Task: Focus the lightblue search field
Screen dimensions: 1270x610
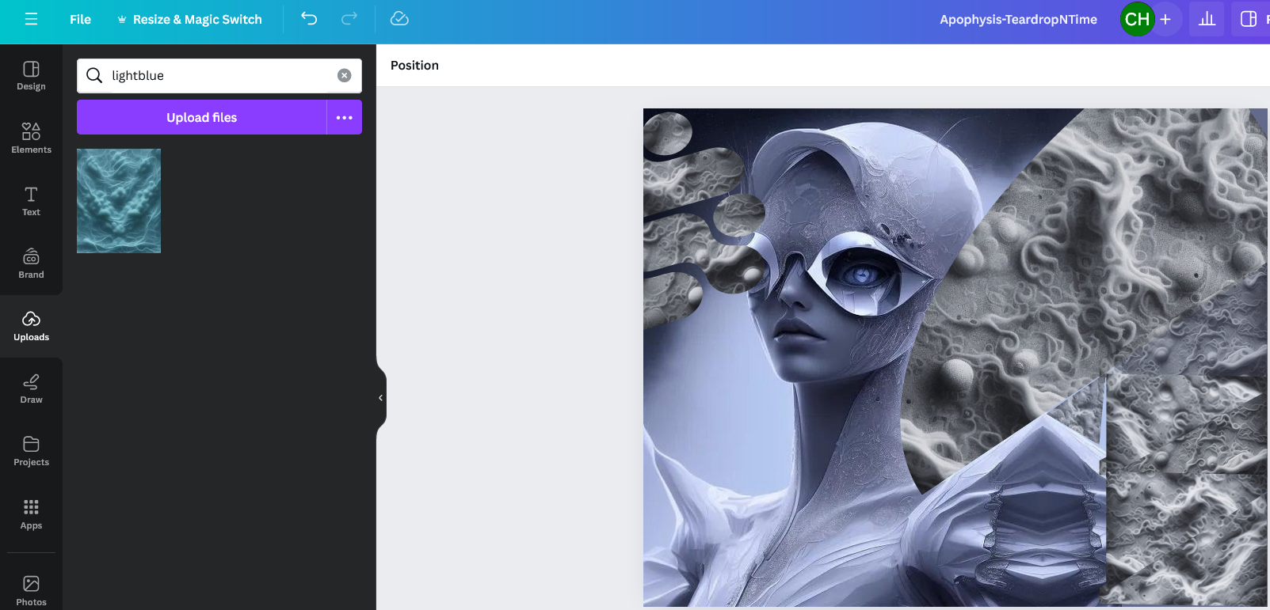Action: coord(219,75)
